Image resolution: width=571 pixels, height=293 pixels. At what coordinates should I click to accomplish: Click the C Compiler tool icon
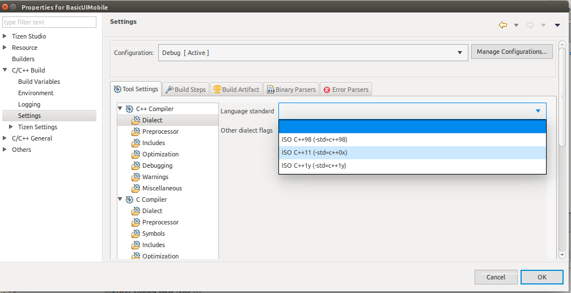point(130,199)
